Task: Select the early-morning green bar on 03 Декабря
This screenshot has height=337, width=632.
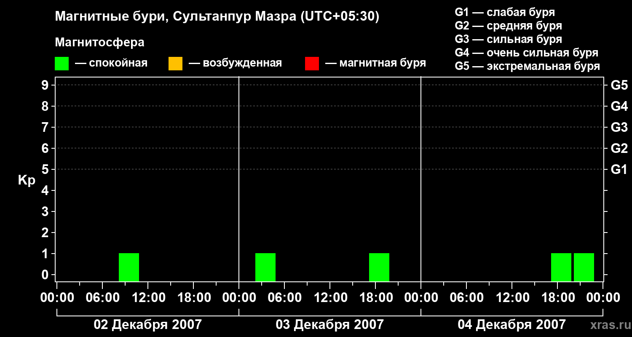Action: pos(265,267)
